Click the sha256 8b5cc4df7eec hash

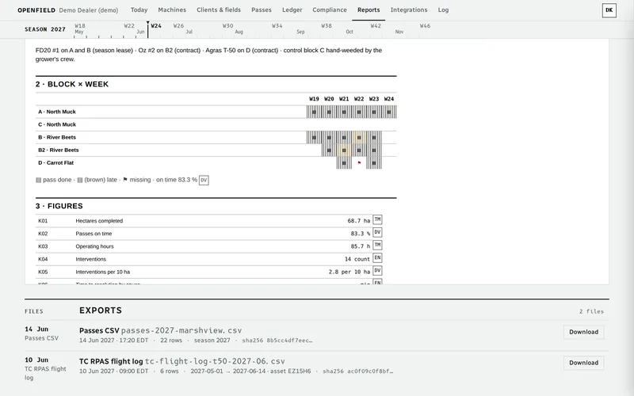pos(277,341)
